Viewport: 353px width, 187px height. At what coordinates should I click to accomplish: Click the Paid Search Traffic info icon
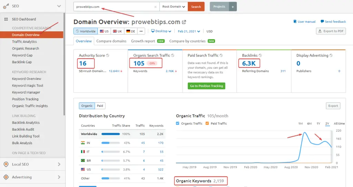click(x=221, y=55)
